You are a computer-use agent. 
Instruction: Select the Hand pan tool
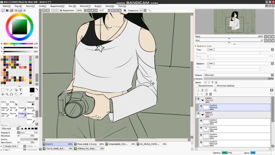(x=16, y=94)
